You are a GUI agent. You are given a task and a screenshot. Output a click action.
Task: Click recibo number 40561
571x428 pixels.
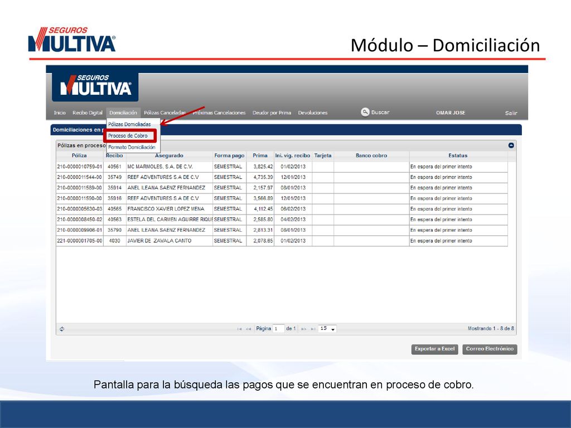click(114, 167)
